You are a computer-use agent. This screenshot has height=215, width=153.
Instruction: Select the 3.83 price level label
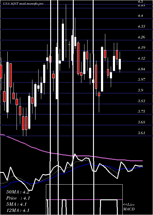tap(141, 101)
